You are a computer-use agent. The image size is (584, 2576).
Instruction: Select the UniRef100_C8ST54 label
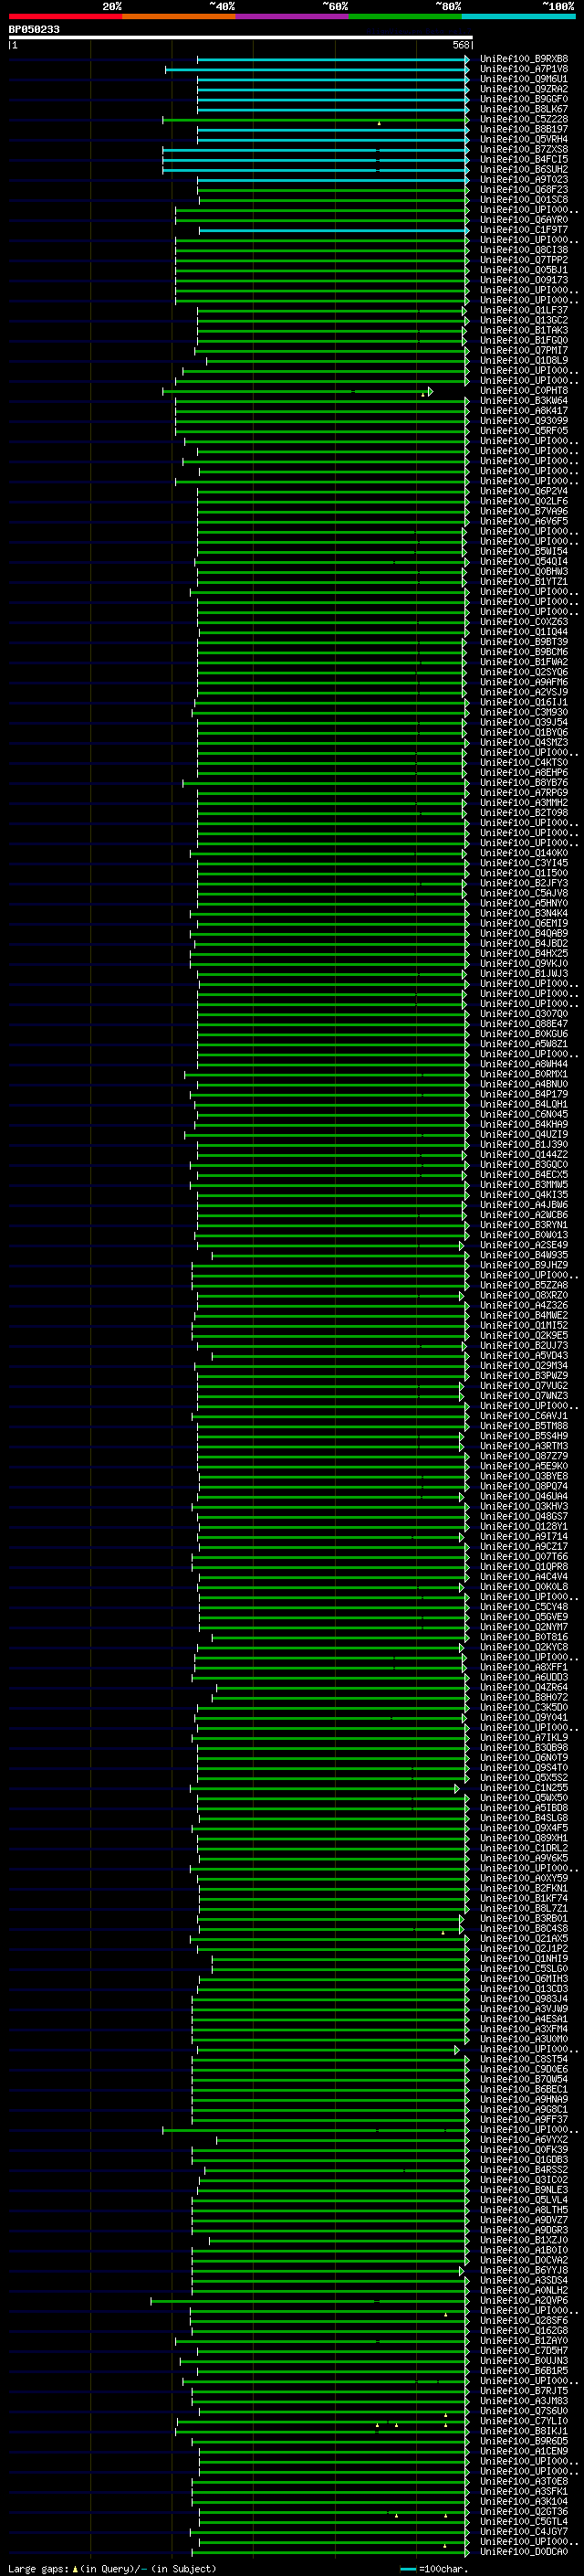(523, 2059)
